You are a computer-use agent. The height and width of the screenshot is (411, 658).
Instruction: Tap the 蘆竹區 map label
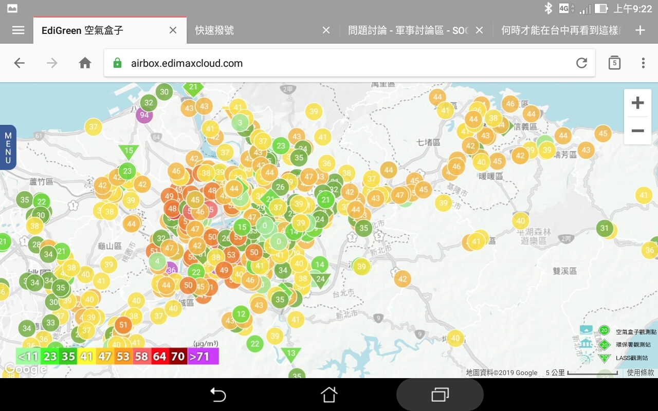click(41, 181)
